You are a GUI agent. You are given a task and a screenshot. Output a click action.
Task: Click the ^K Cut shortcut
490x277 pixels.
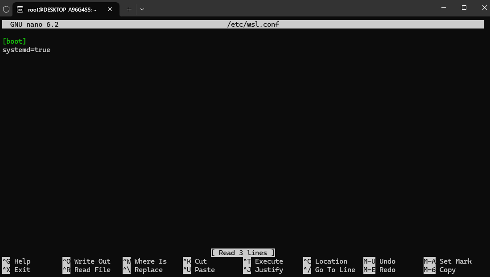pos(195,261)
